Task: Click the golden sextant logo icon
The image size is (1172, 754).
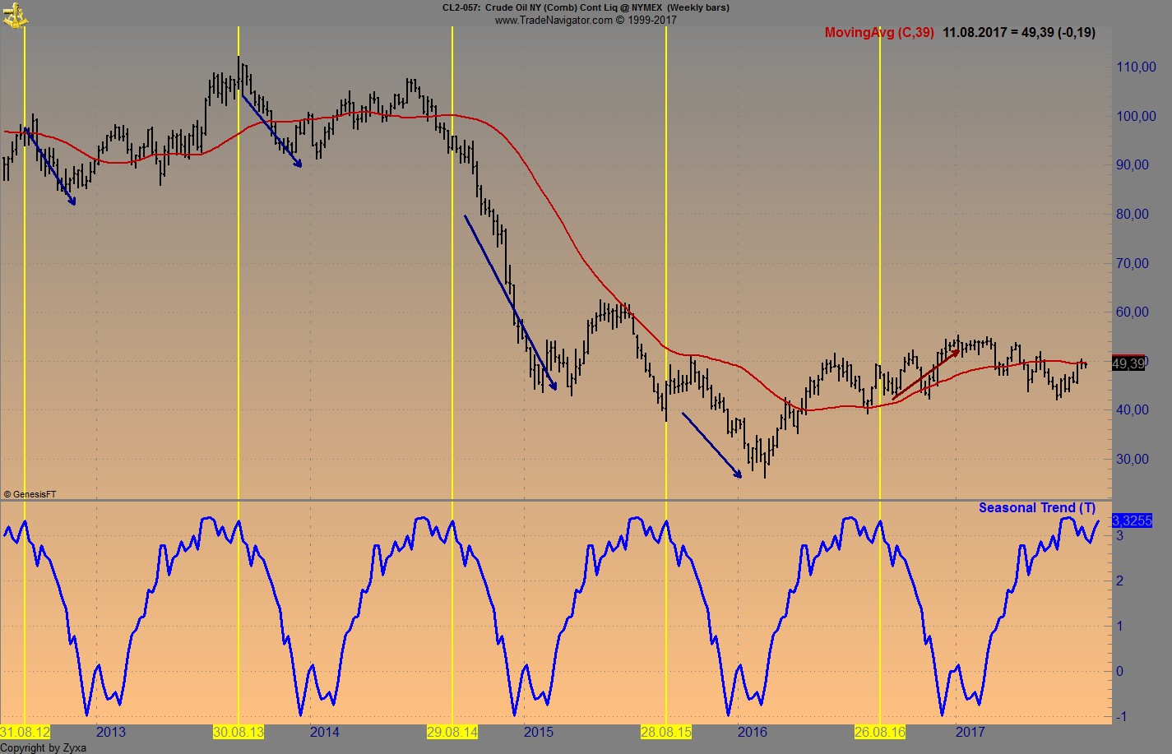Action: [14, 16]
